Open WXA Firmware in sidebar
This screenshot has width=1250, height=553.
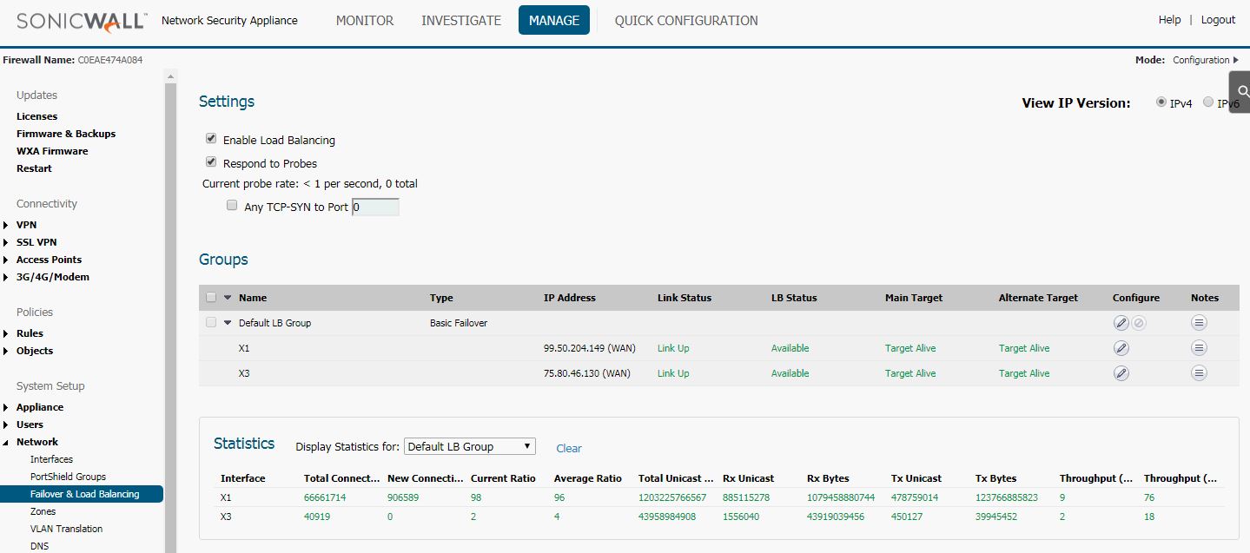(52, 151)
